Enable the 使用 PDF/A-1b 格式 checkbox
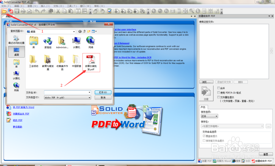 click(x=219, y=92)
